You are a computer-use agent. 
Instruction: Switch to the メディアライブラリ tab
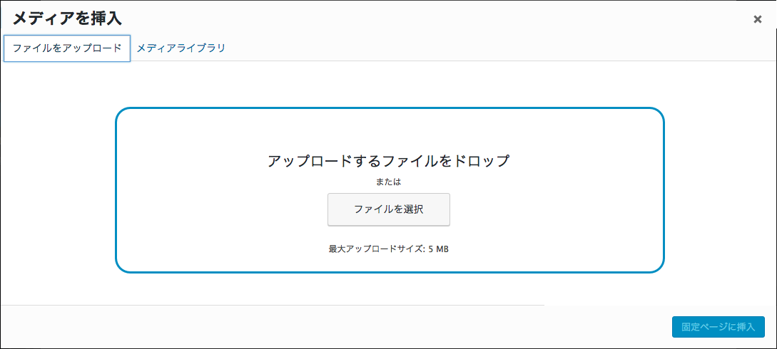[181, 48]
